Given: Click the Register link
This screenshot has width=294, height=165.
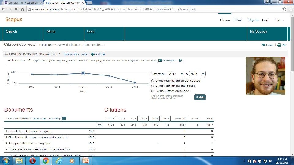Looking at the screenshot, I should (x=254, y=20).
